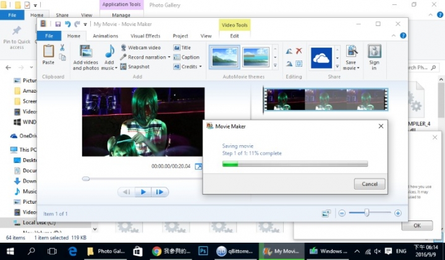This screenshot has height=260, width=445.
Task: Click OK in the background dialog
Action: tap(417, 225)
